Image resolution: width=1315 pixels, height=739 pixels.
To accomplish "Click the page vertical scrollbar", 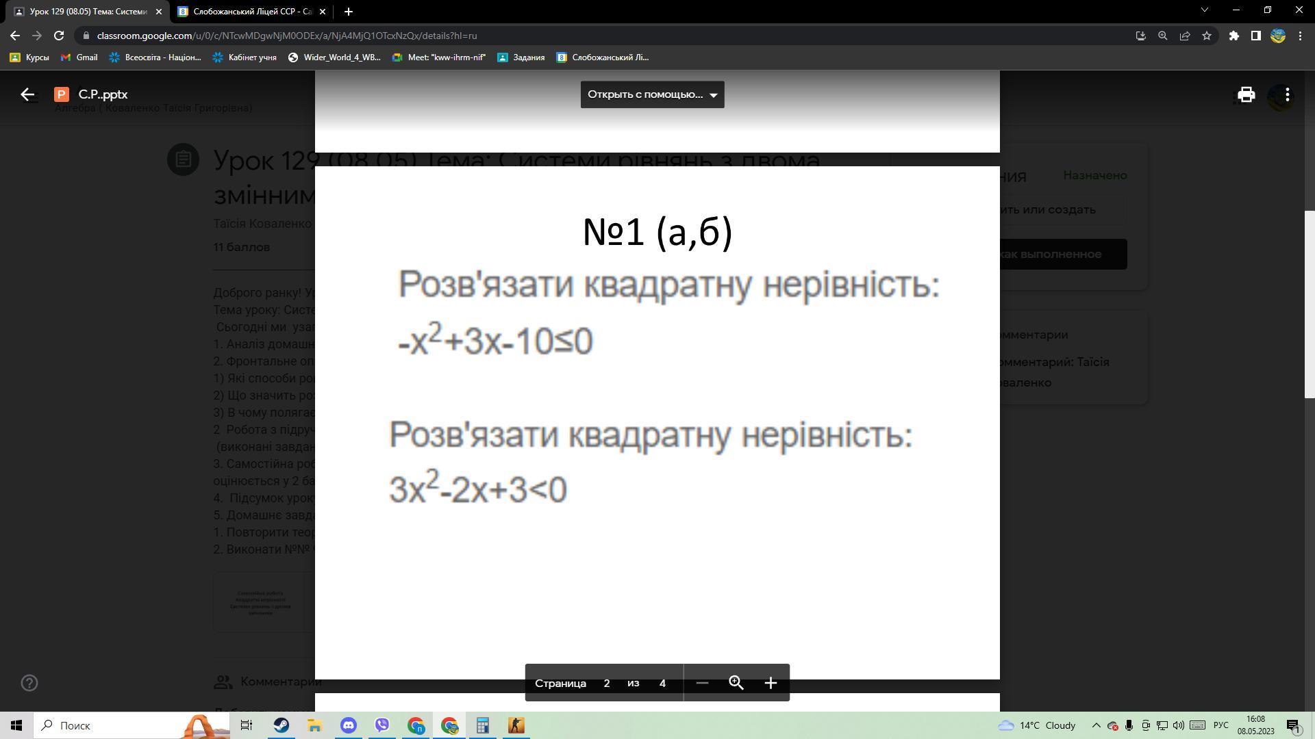I will pos(1309,304).
